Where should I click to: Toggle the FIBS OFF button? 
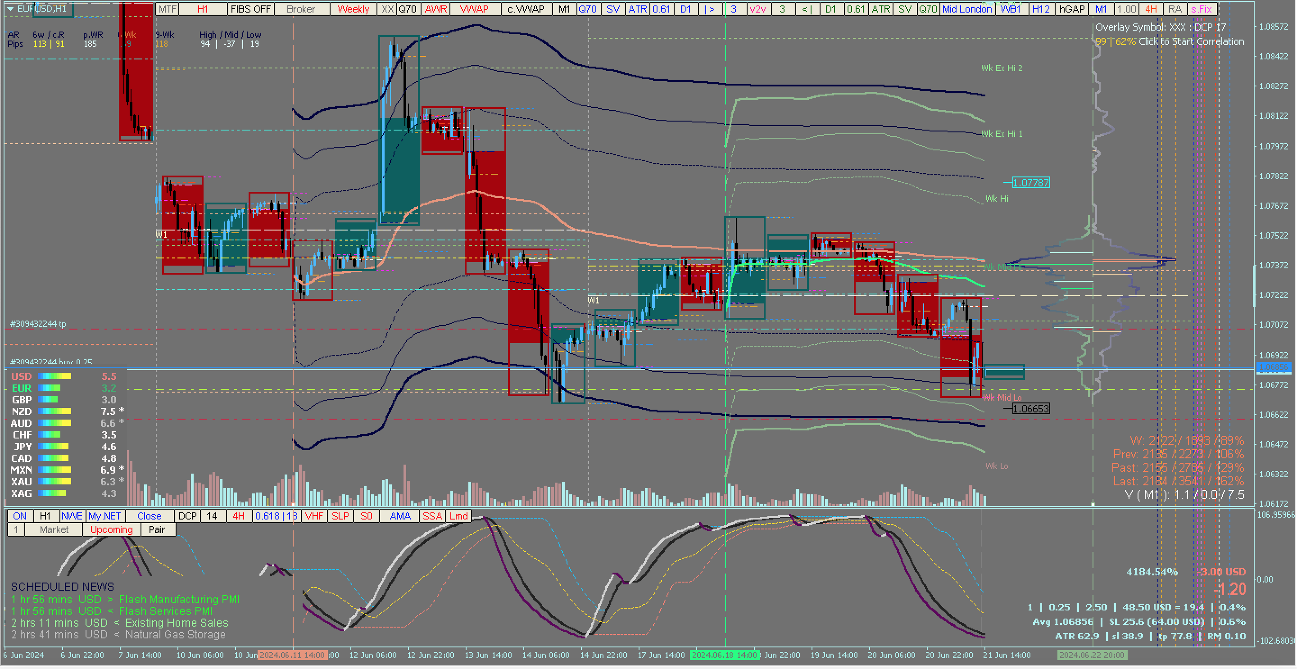[x=250, y=9]
